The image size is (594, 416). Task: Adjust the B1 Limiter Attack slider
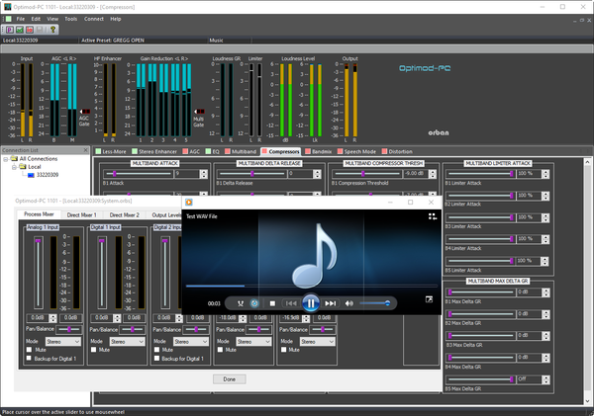(511, 173)
